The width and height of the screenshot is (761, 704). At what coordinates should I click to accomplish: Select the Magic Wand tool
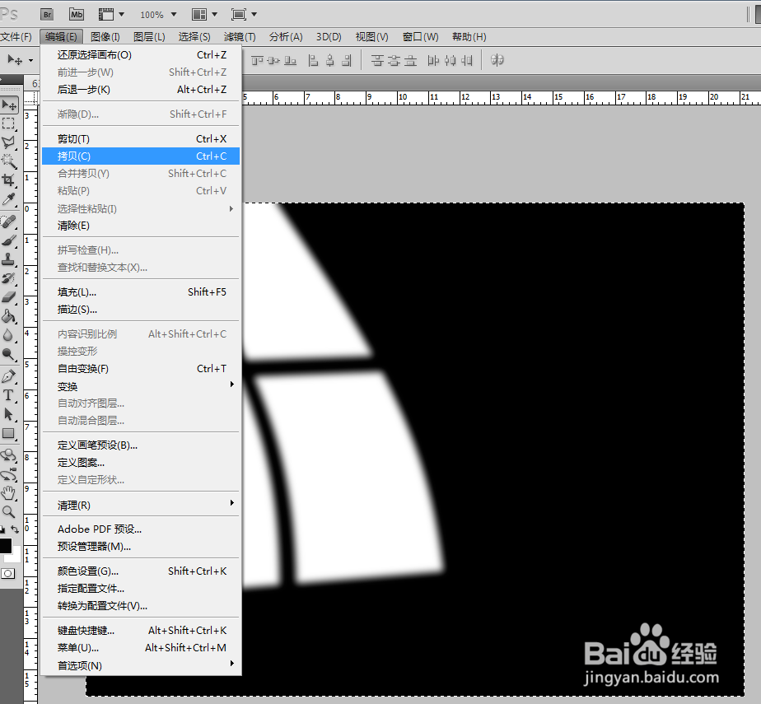pyautogui.click(x=9, y=161)
